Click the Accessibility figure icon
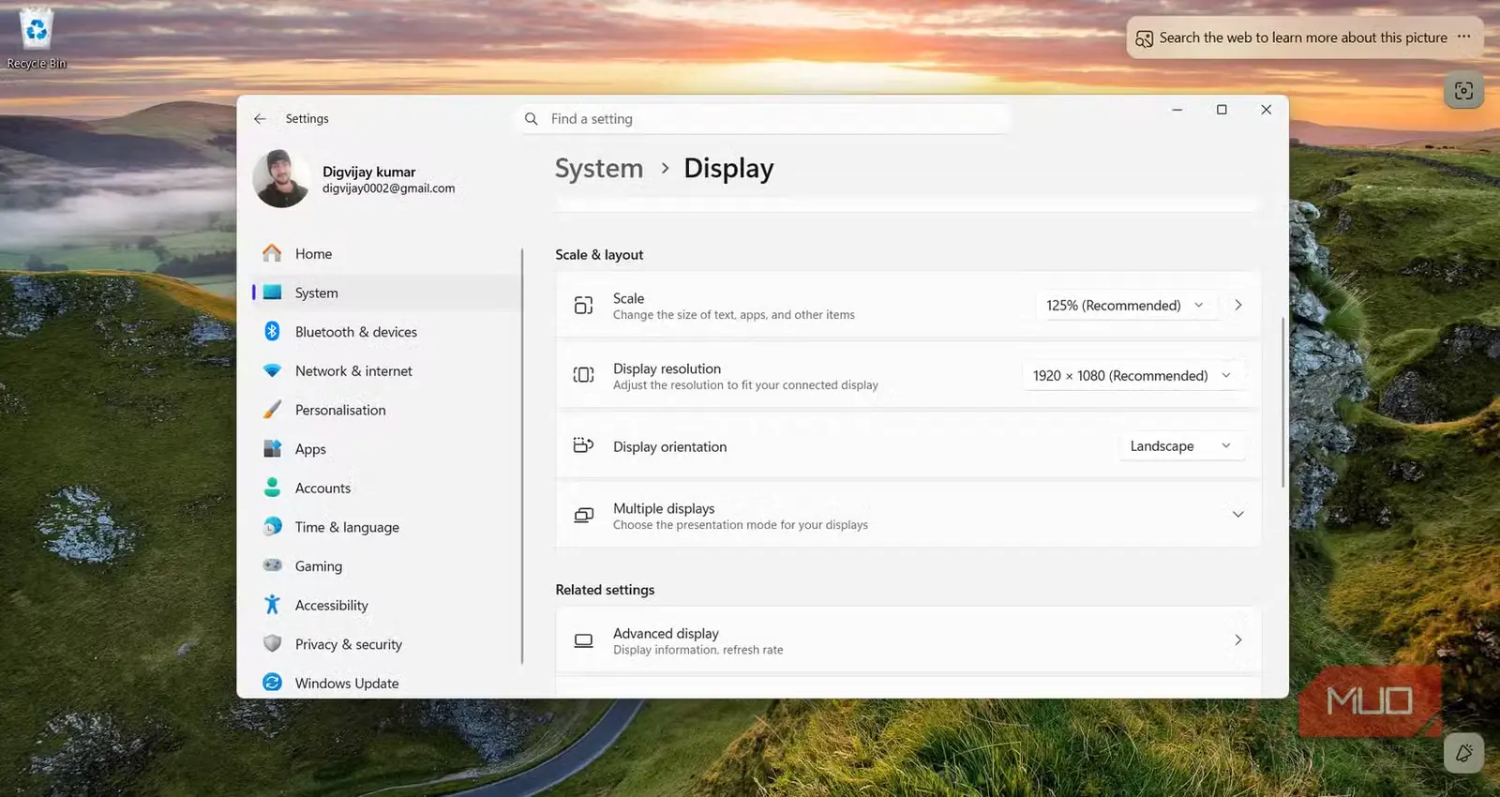 (x=272, y=605)
